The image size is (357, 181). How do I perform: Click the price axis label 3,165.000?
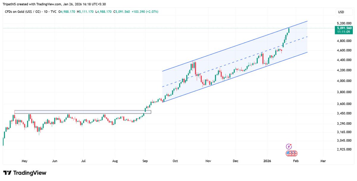[x=345, y=132]
